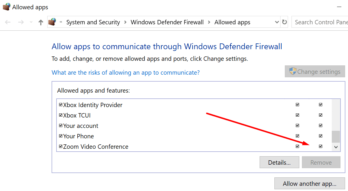This screenshot has height=191, width=348.
Task: Open the System and Security breadcrumb chevron
Action: click(x=125, y=22)
